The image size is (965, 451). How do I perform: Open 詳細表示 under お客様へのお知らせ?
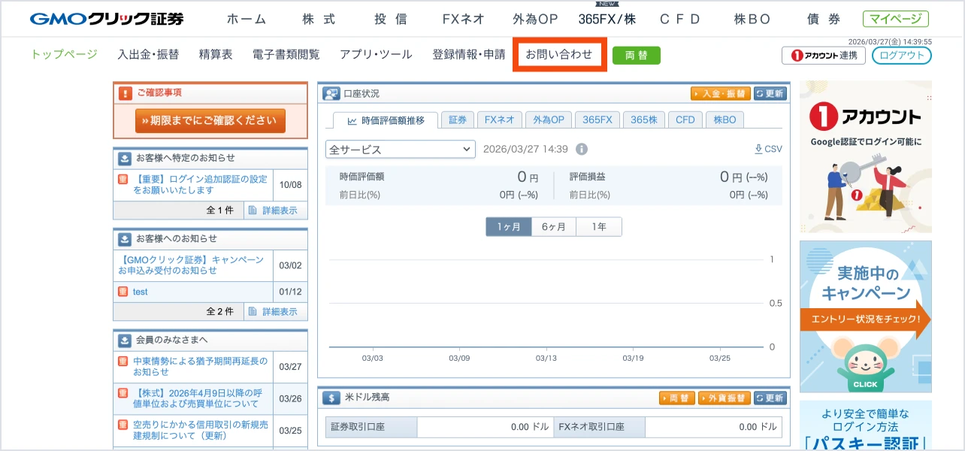tap(275, 311)
